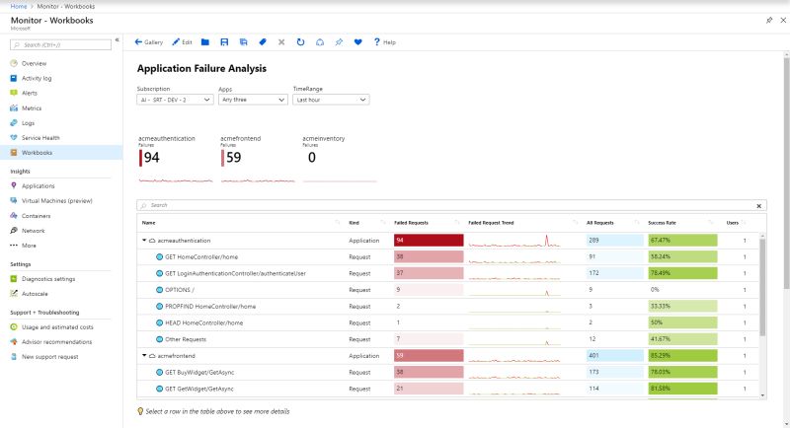Collapse the left sidebar with chevrons

[x=117, y=39]
